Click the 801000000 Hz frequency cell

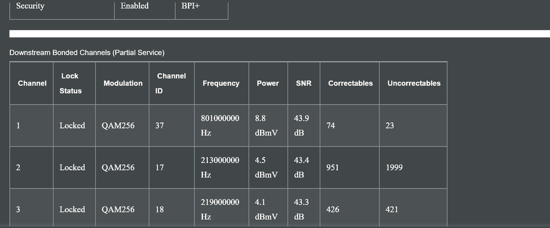[221, 126]
